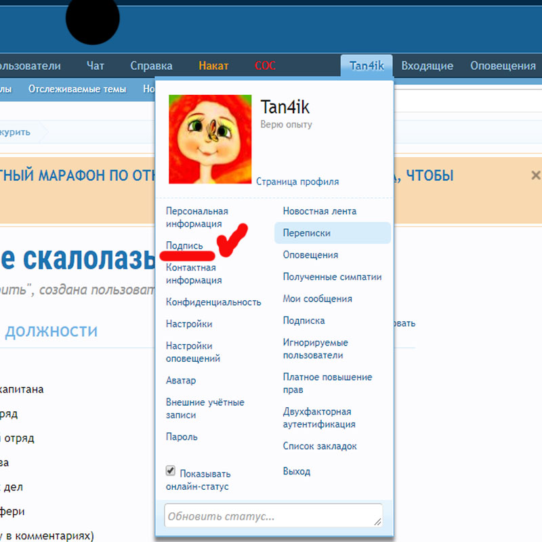Open Отслеживаемые темы sub-navigation link
The height and width of the screenshot is (542, 542).
click(77, 89)
